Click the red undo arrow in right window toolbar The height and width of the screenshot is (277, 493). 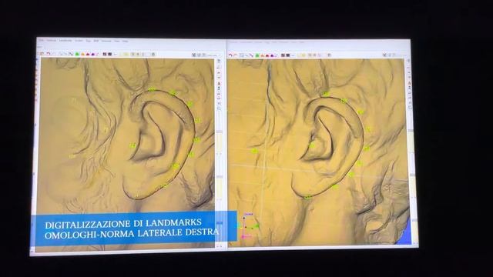[230, 55]
